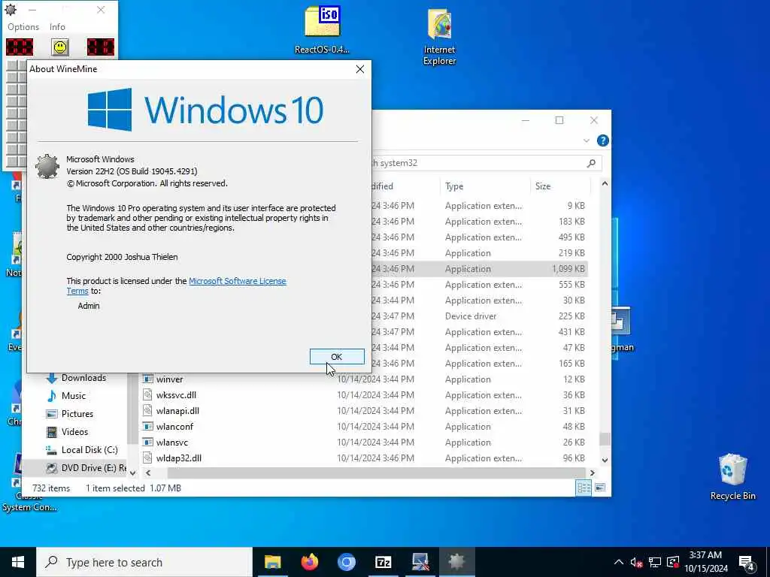This screenshot has height=577, width=770.
Task: Open the clock and date flyout
Action: (705, 562)
